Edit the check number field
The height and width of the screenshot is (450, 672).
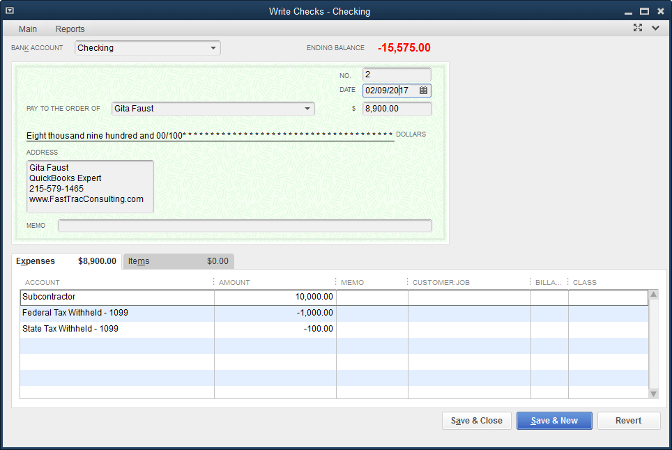point(396,75)
